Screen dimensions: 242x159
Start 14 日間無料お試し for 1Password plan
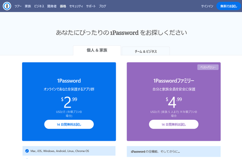click(69, 124)
